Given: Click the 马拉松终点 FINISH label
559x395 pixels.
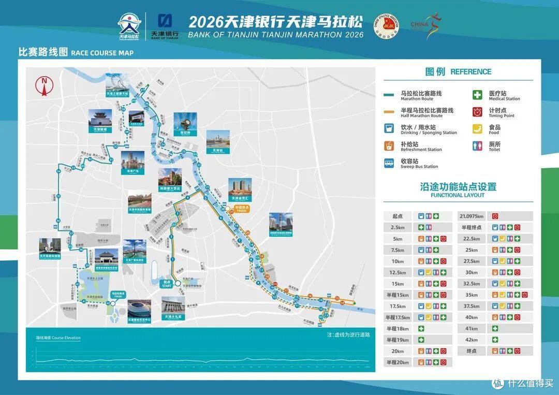Looking at the screenshot, I should pyautogui.click(x=119, y=295).
